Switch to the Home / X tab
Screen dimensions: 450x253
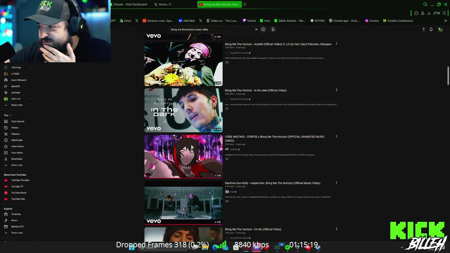[162, 5]
